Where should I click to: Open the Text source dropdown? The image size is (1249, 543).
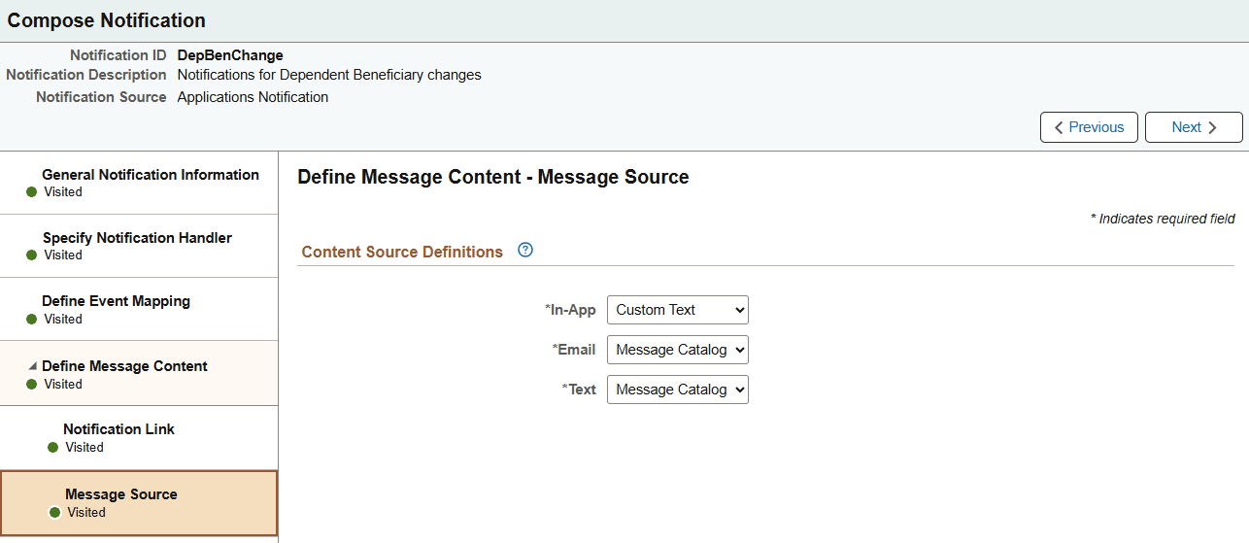[677, 390]
